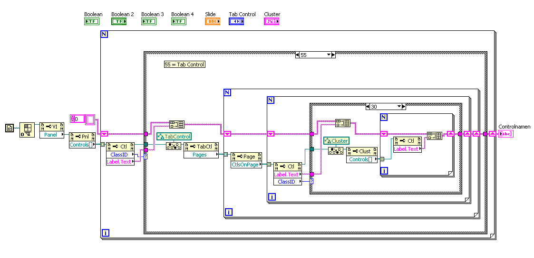The width and height of the screenshot is (534, 258).
Task: Go to next case after 55
Action: pos(333,55)
